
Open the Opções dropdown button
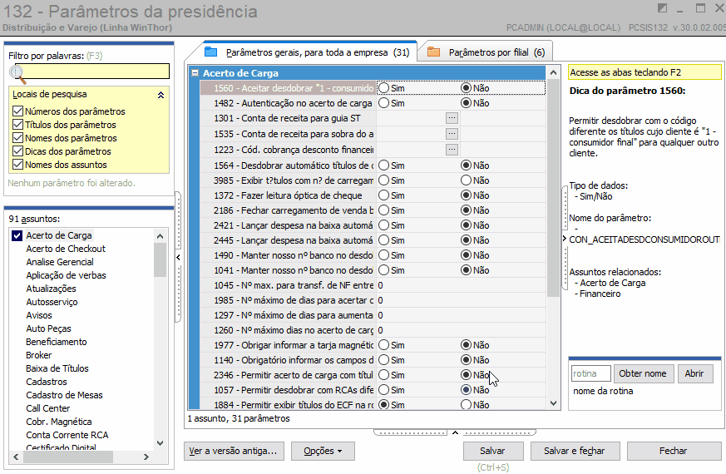tap(323, 451)
